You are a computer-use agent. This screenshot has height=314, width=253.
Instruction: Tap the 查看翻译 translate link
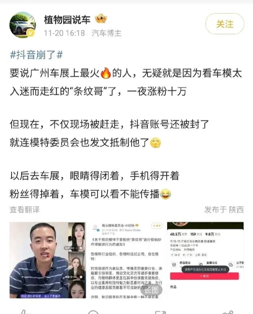(25, 210)
